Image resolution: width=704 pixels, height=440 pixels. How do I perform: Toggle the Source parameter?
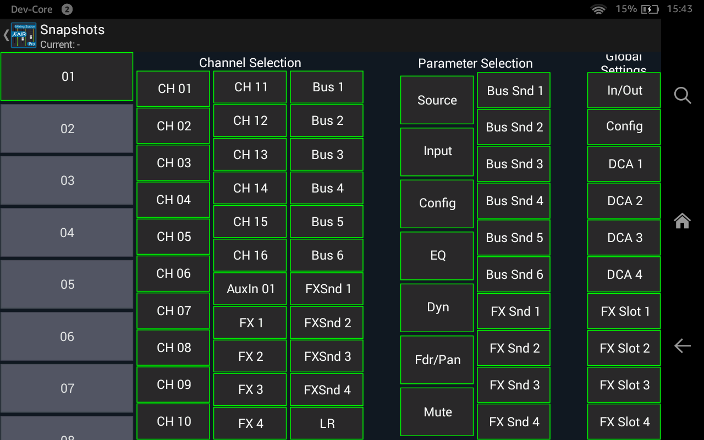pos(437,100)
